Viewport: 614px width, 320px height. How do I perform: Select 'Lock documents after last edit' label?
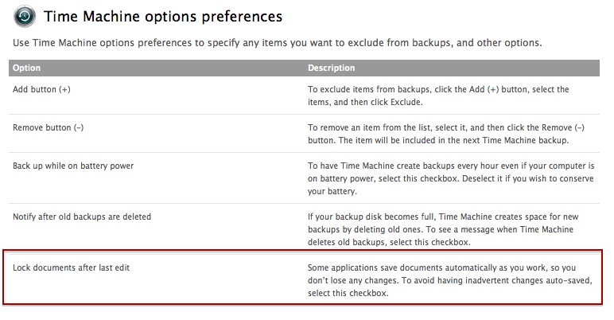(x=72, y=267)
